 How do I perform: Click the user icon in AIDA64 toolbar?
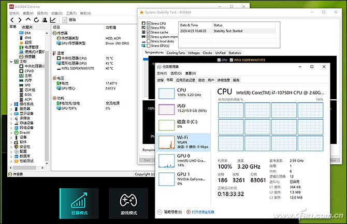click(x=45, y=20)
